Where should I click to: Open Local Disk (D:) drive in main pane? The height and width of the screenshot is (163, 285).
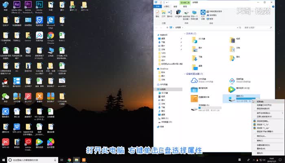tap(206, 108)
